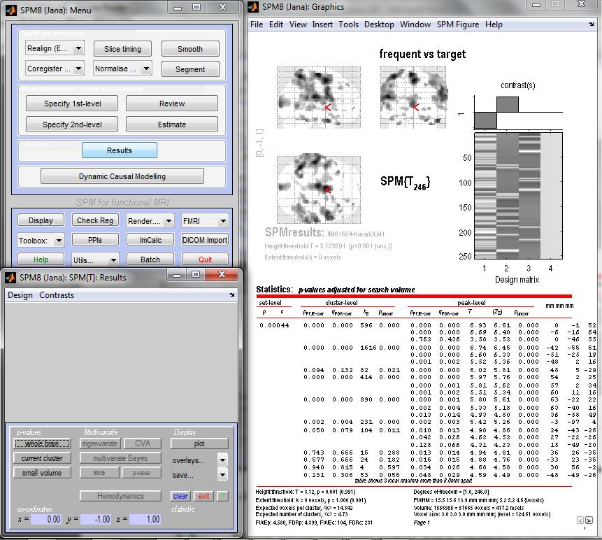Launch Dynamic Causal Modelling
The width and height of the screenshot is (602, 540).
pos(122,176)
